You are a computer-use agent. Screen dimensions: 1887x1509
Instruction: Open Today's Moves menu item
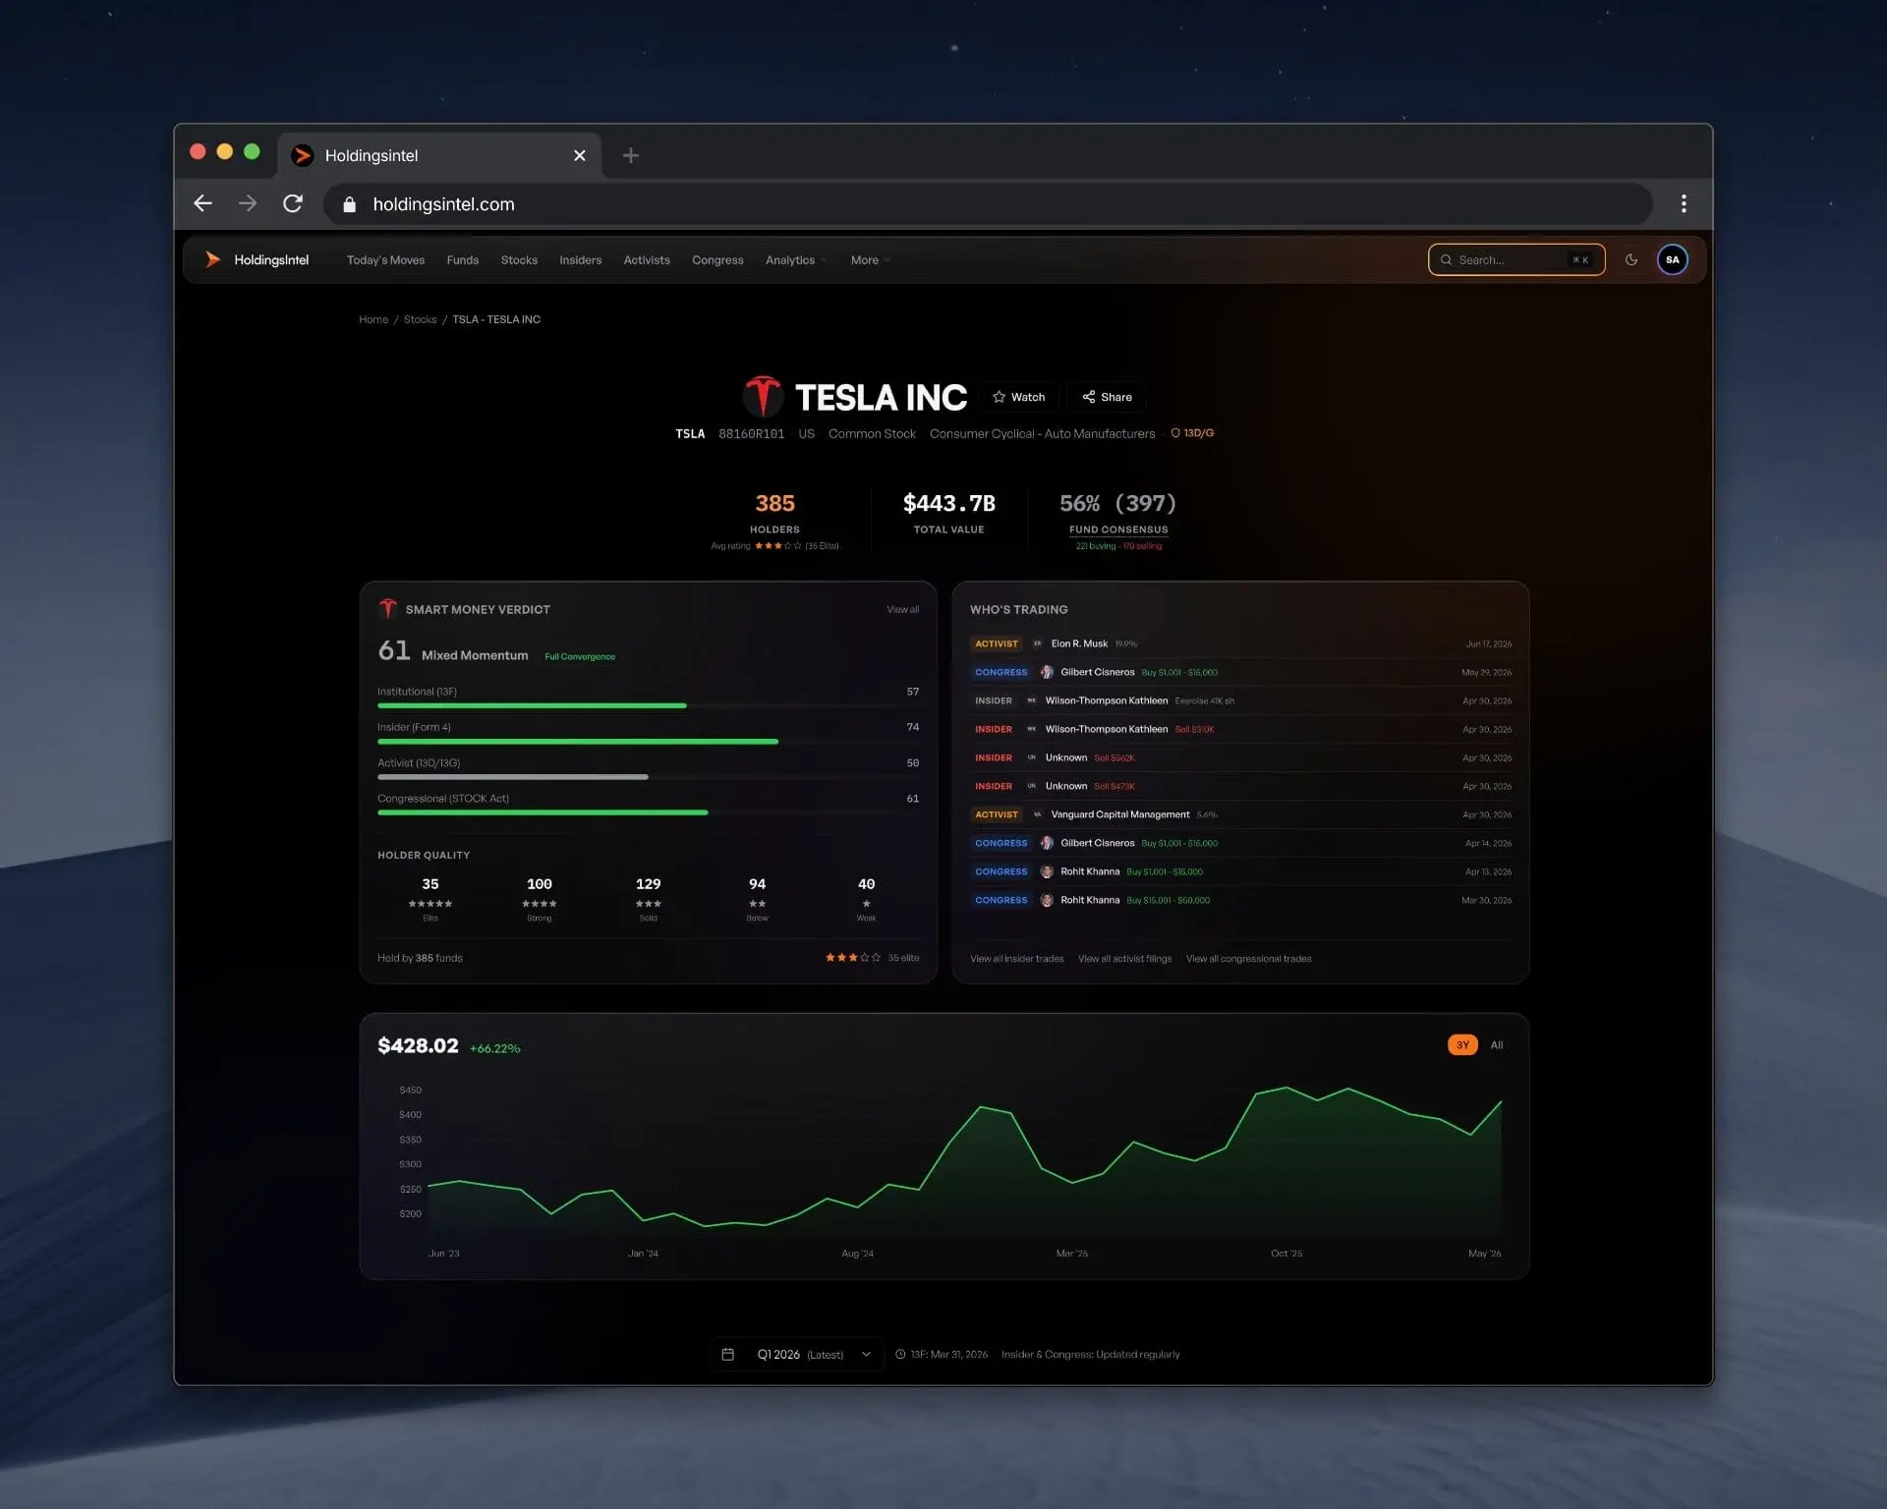[385, 260]
